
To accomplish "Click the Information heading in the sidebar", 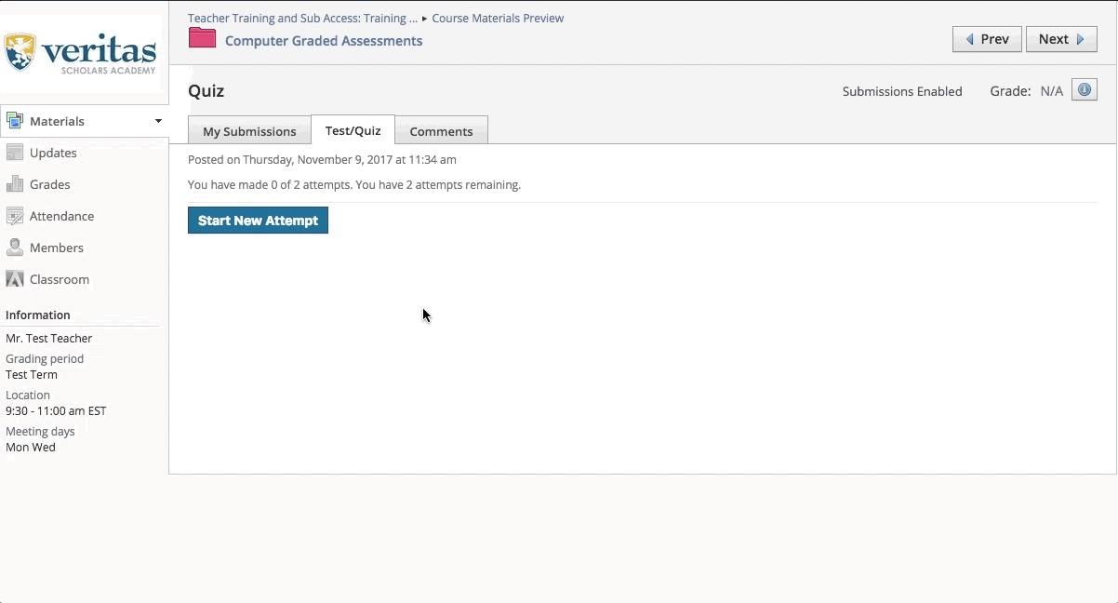I will [38, 315].
